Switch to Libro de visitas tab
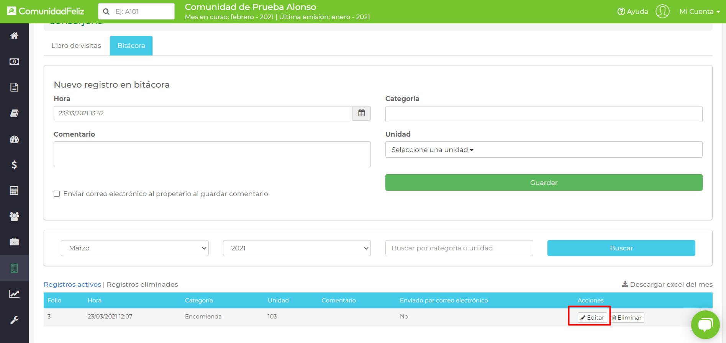Image resolution: width=726 pixels, height=343 pixels. [x=76, y=46]
